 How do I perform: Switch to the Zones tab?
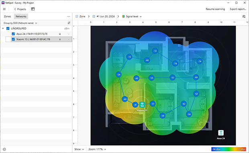click(x=8, y=17)
